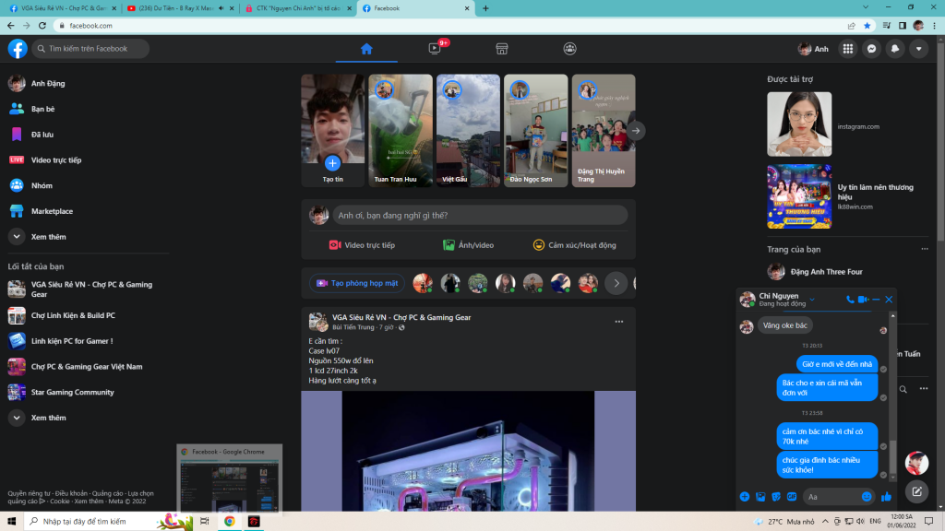Image resolution: width=945 pixels, height=531 pixels.
Task: Open the notifications bell
Action: click(894, 49)
